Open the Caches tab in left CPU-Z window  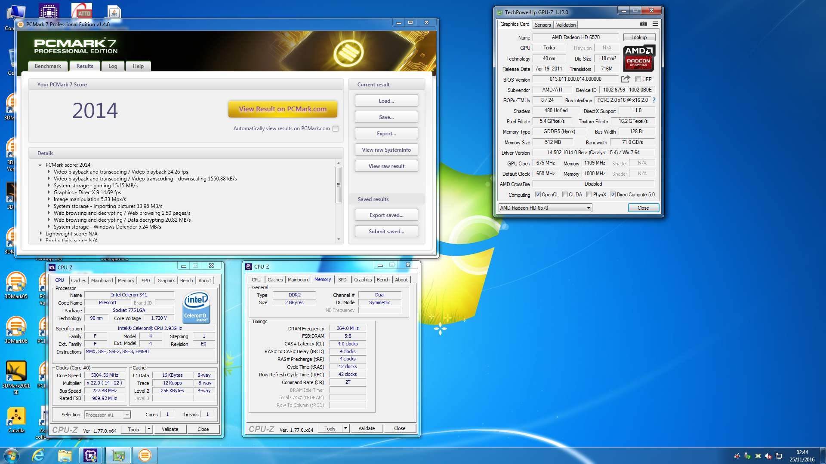79,281
